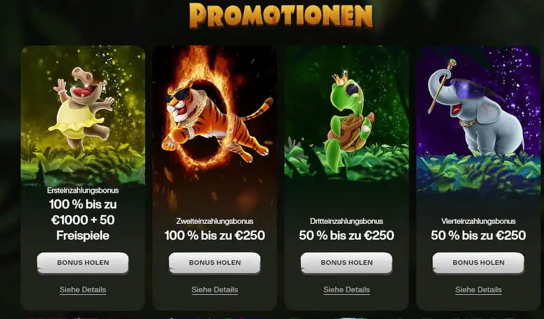Click the '100 % bis zu €1000 + 50 Freispiele' text

(83, 220)
